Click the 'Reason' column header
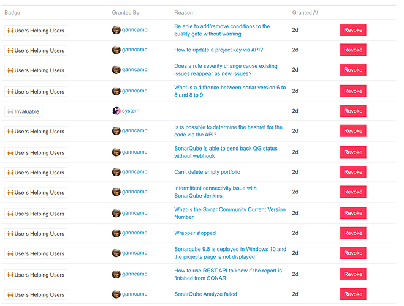This screenshot has height=306, width=404. 183,13
